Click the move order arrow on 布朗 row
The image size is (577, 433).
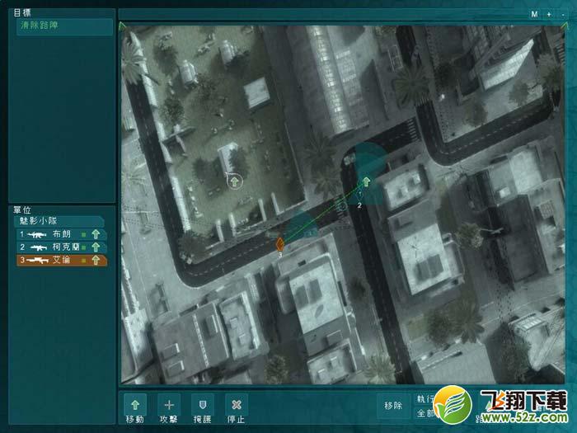point(96,234)
